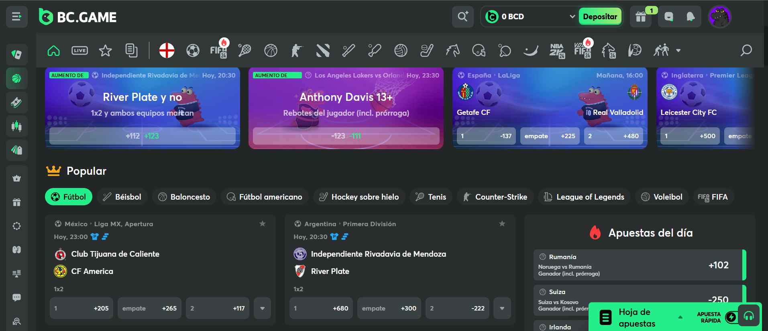Bet on River Plate at -222
Image resolution: width=768 pixels, height=331 pixels.
(457, 308)
